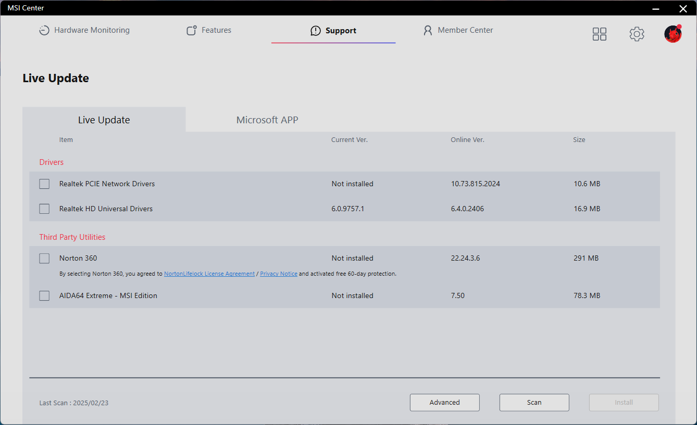Click the Drivers section heading
The width and height of the screenshot is (697, 425).
point(52,162)
